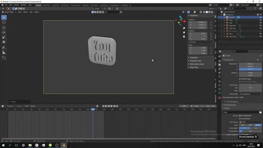Open the Render properties tab icon
This screenshot has width=263, height=148.
[219, 61]
